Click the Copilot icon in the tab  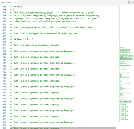tap(3, 2)
